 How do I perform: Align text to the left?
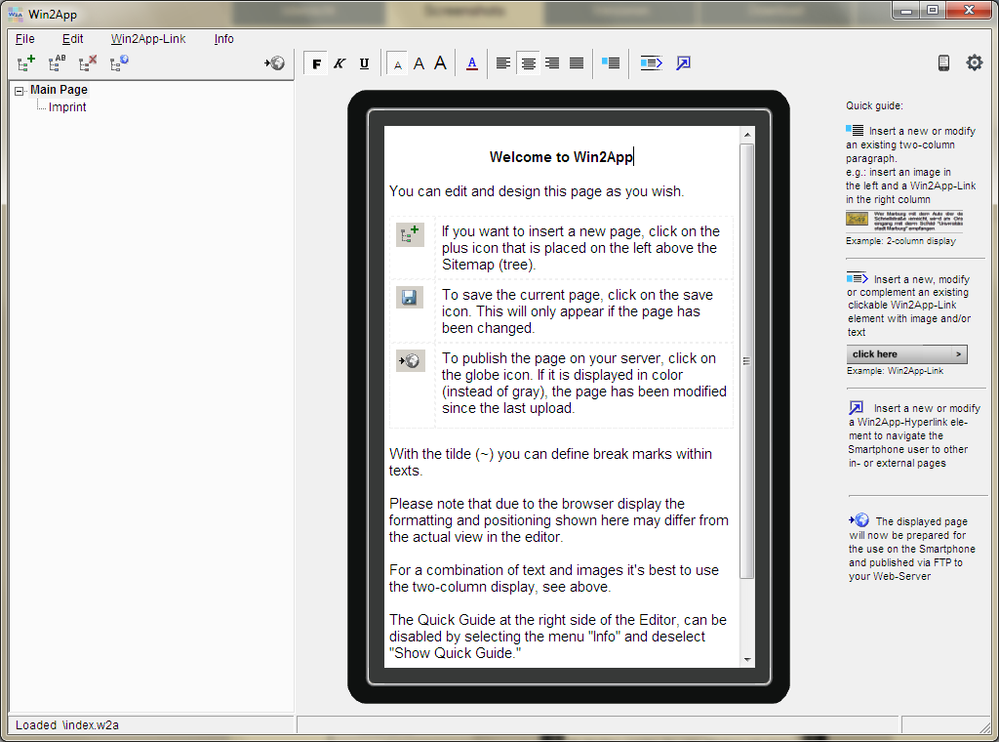tap(503, 63)
